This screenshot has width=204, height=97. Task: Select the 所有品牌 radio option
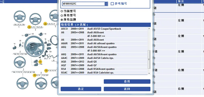[x=62, y=20]
